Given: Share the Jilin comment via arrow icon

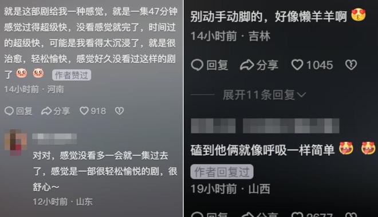Looking at the screenshot, I should 247,65.
